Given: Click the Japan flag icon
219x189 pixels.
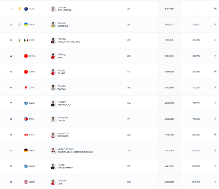Looking at the screenshot, I should (26, 88).
